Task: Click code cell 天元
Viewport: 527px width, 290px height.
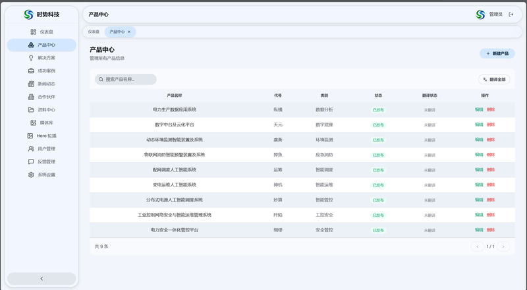Action: click(x=278, y=125)
